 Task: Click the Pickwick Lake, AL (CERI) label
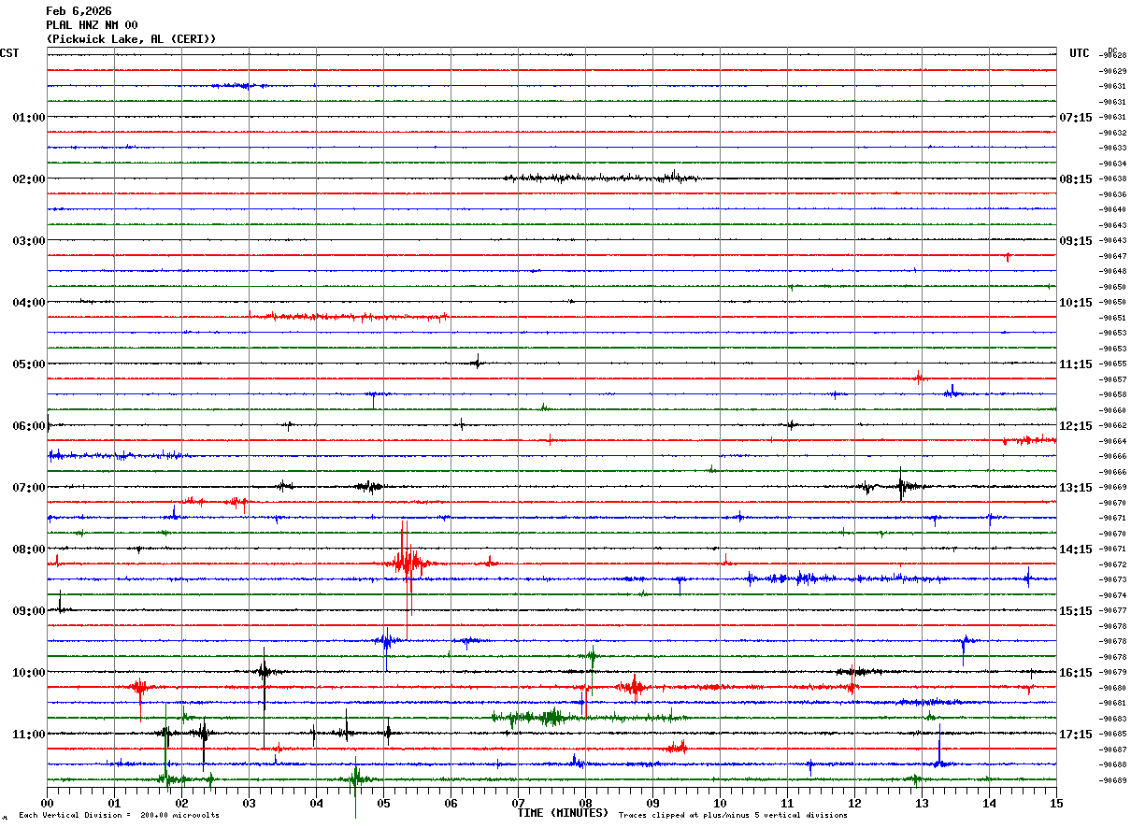pyautogui.click(x=131, y=39)
